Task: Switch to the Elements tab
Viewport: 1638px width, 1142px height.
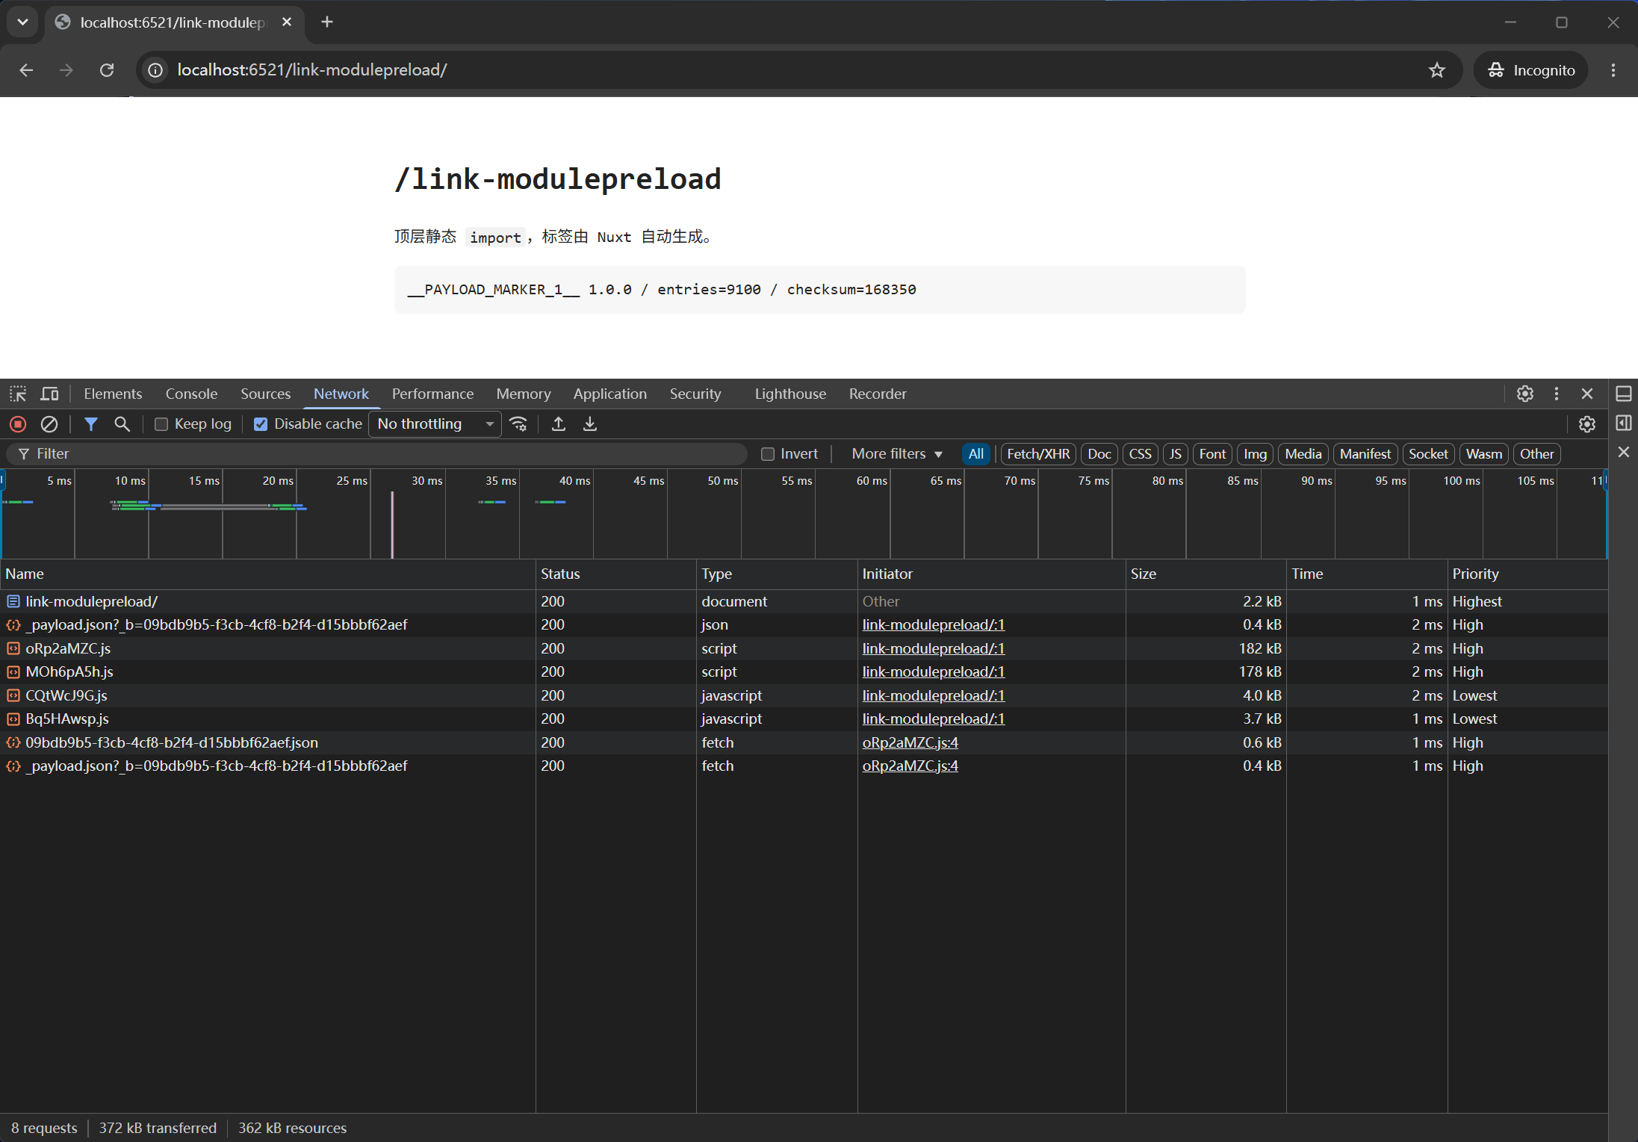Action: coord(113,394)
